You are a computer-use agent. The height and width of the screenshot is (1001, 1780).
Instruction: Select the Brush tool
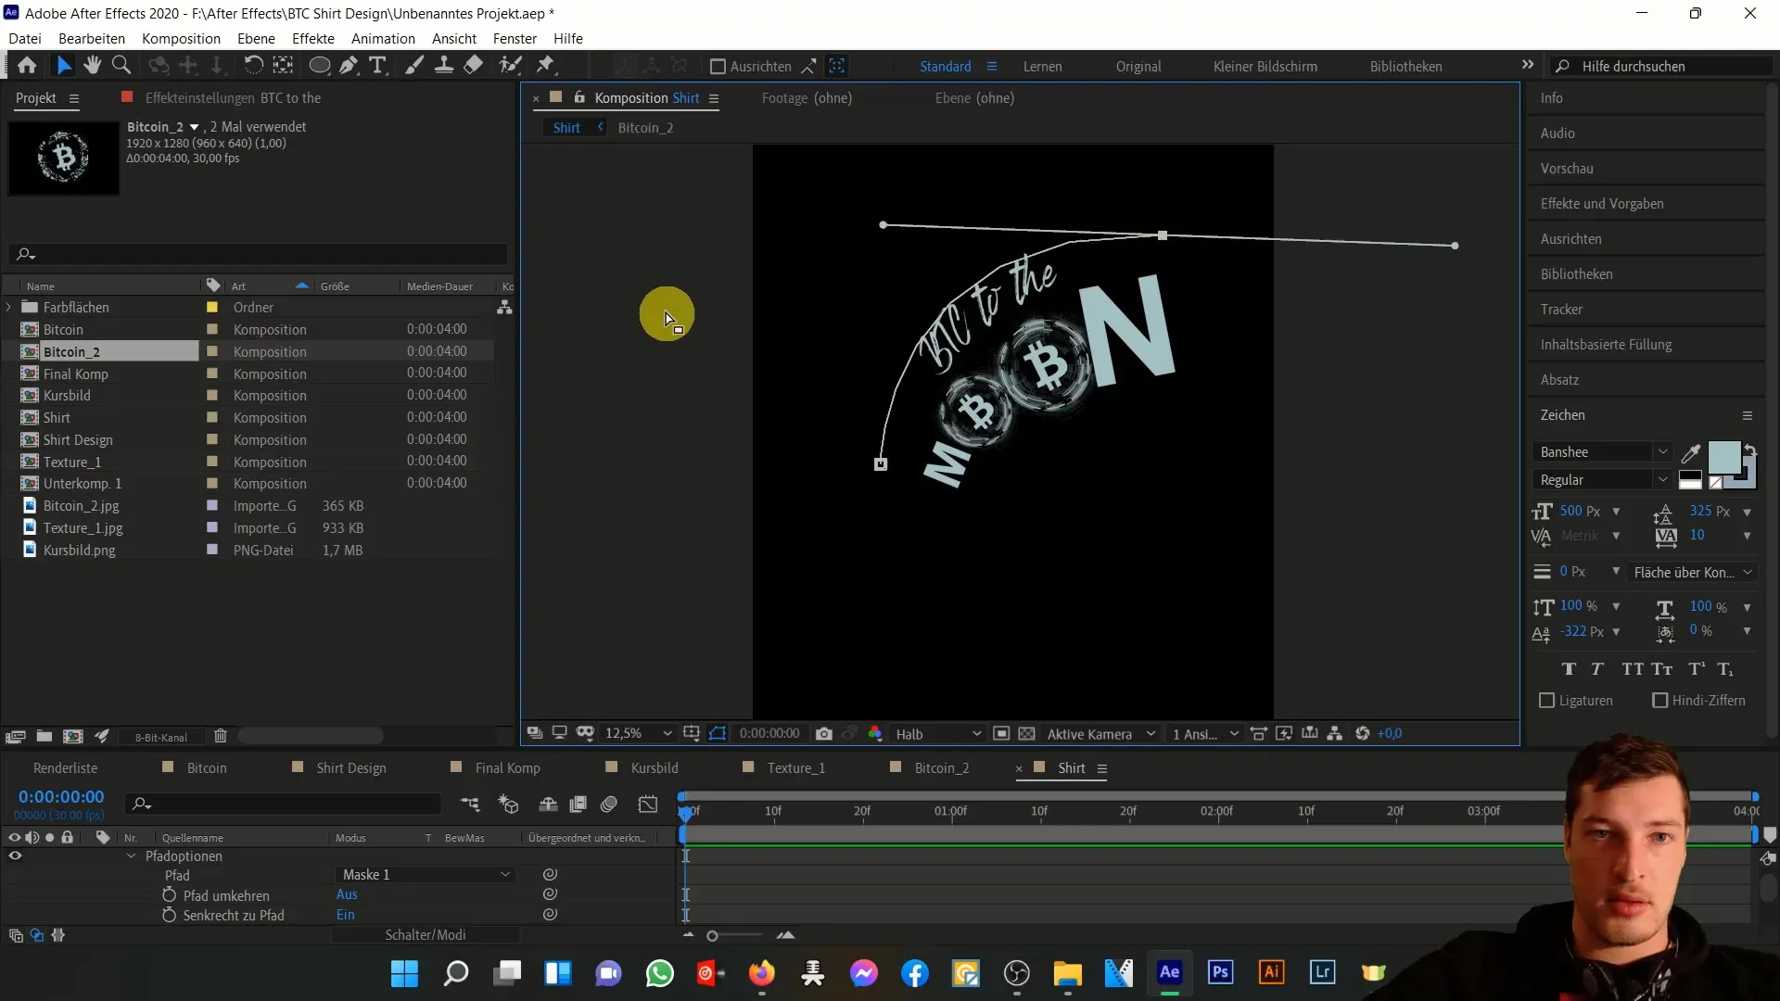[414, 66]
